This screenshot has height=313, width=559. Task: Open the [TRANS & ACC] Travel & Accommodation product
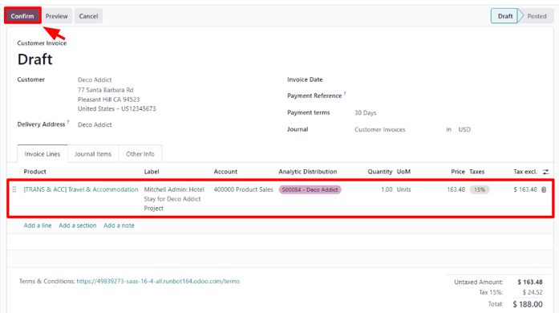tap(81, 189)
